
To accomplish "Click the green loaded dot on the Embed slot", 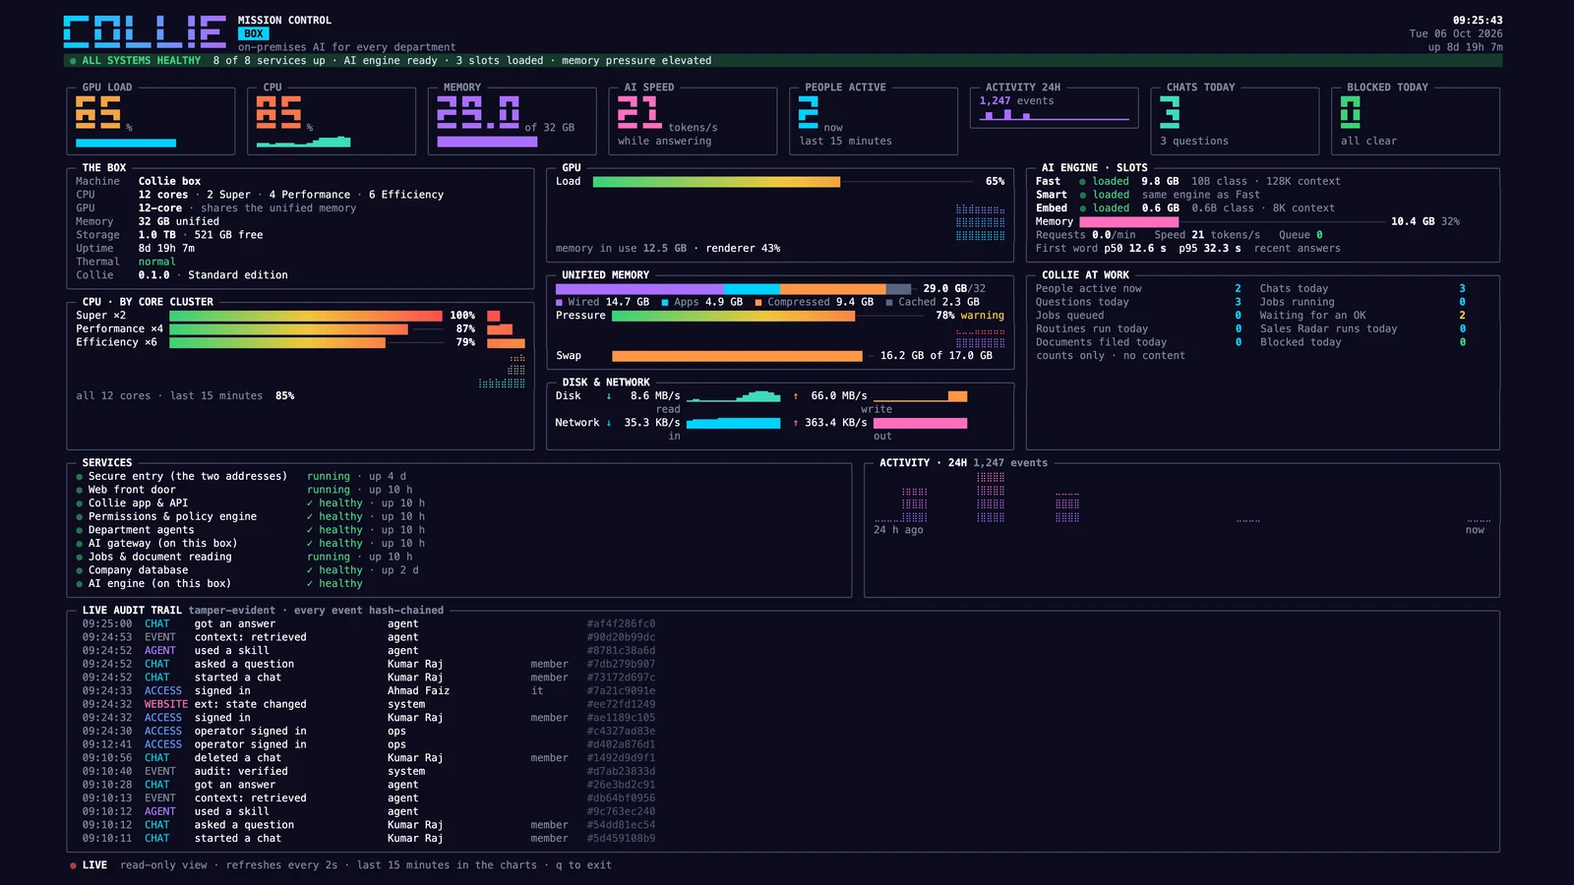I will [1082, 208].
